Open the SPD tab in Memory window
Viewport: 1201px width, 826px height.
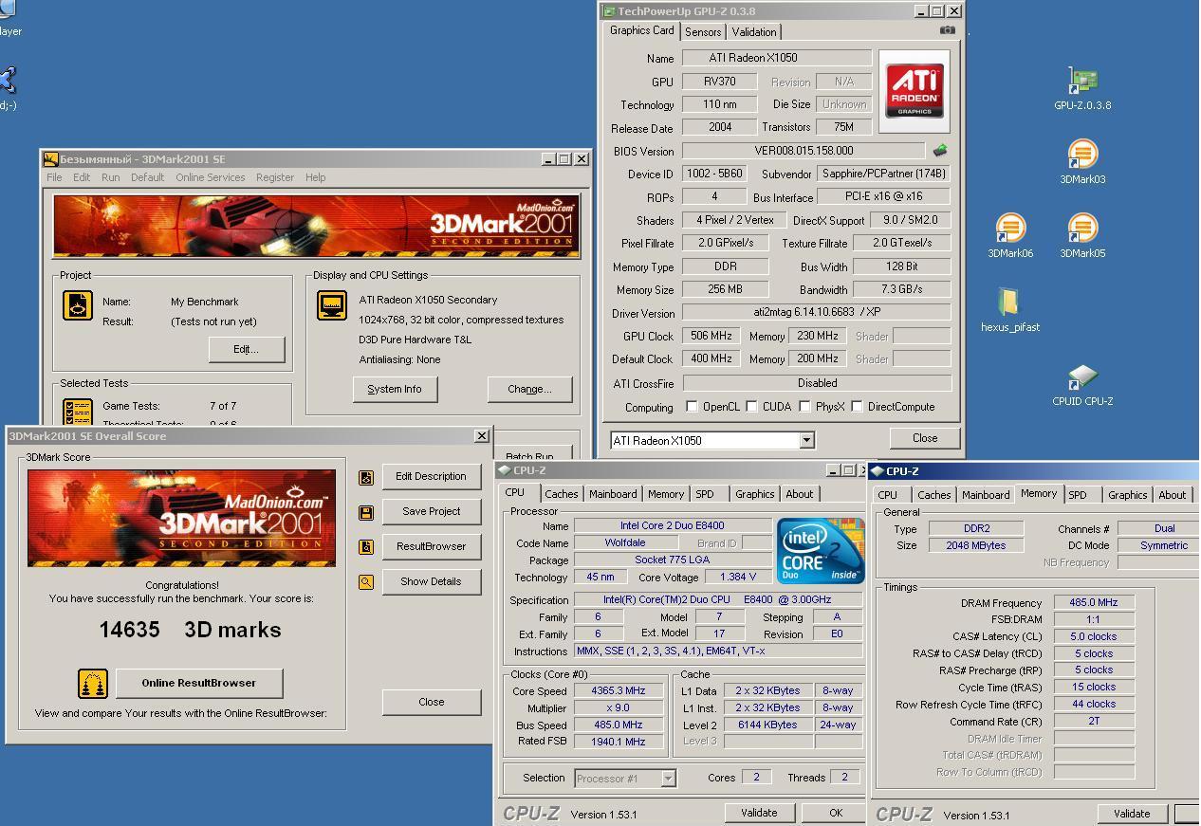point(1078,495)
